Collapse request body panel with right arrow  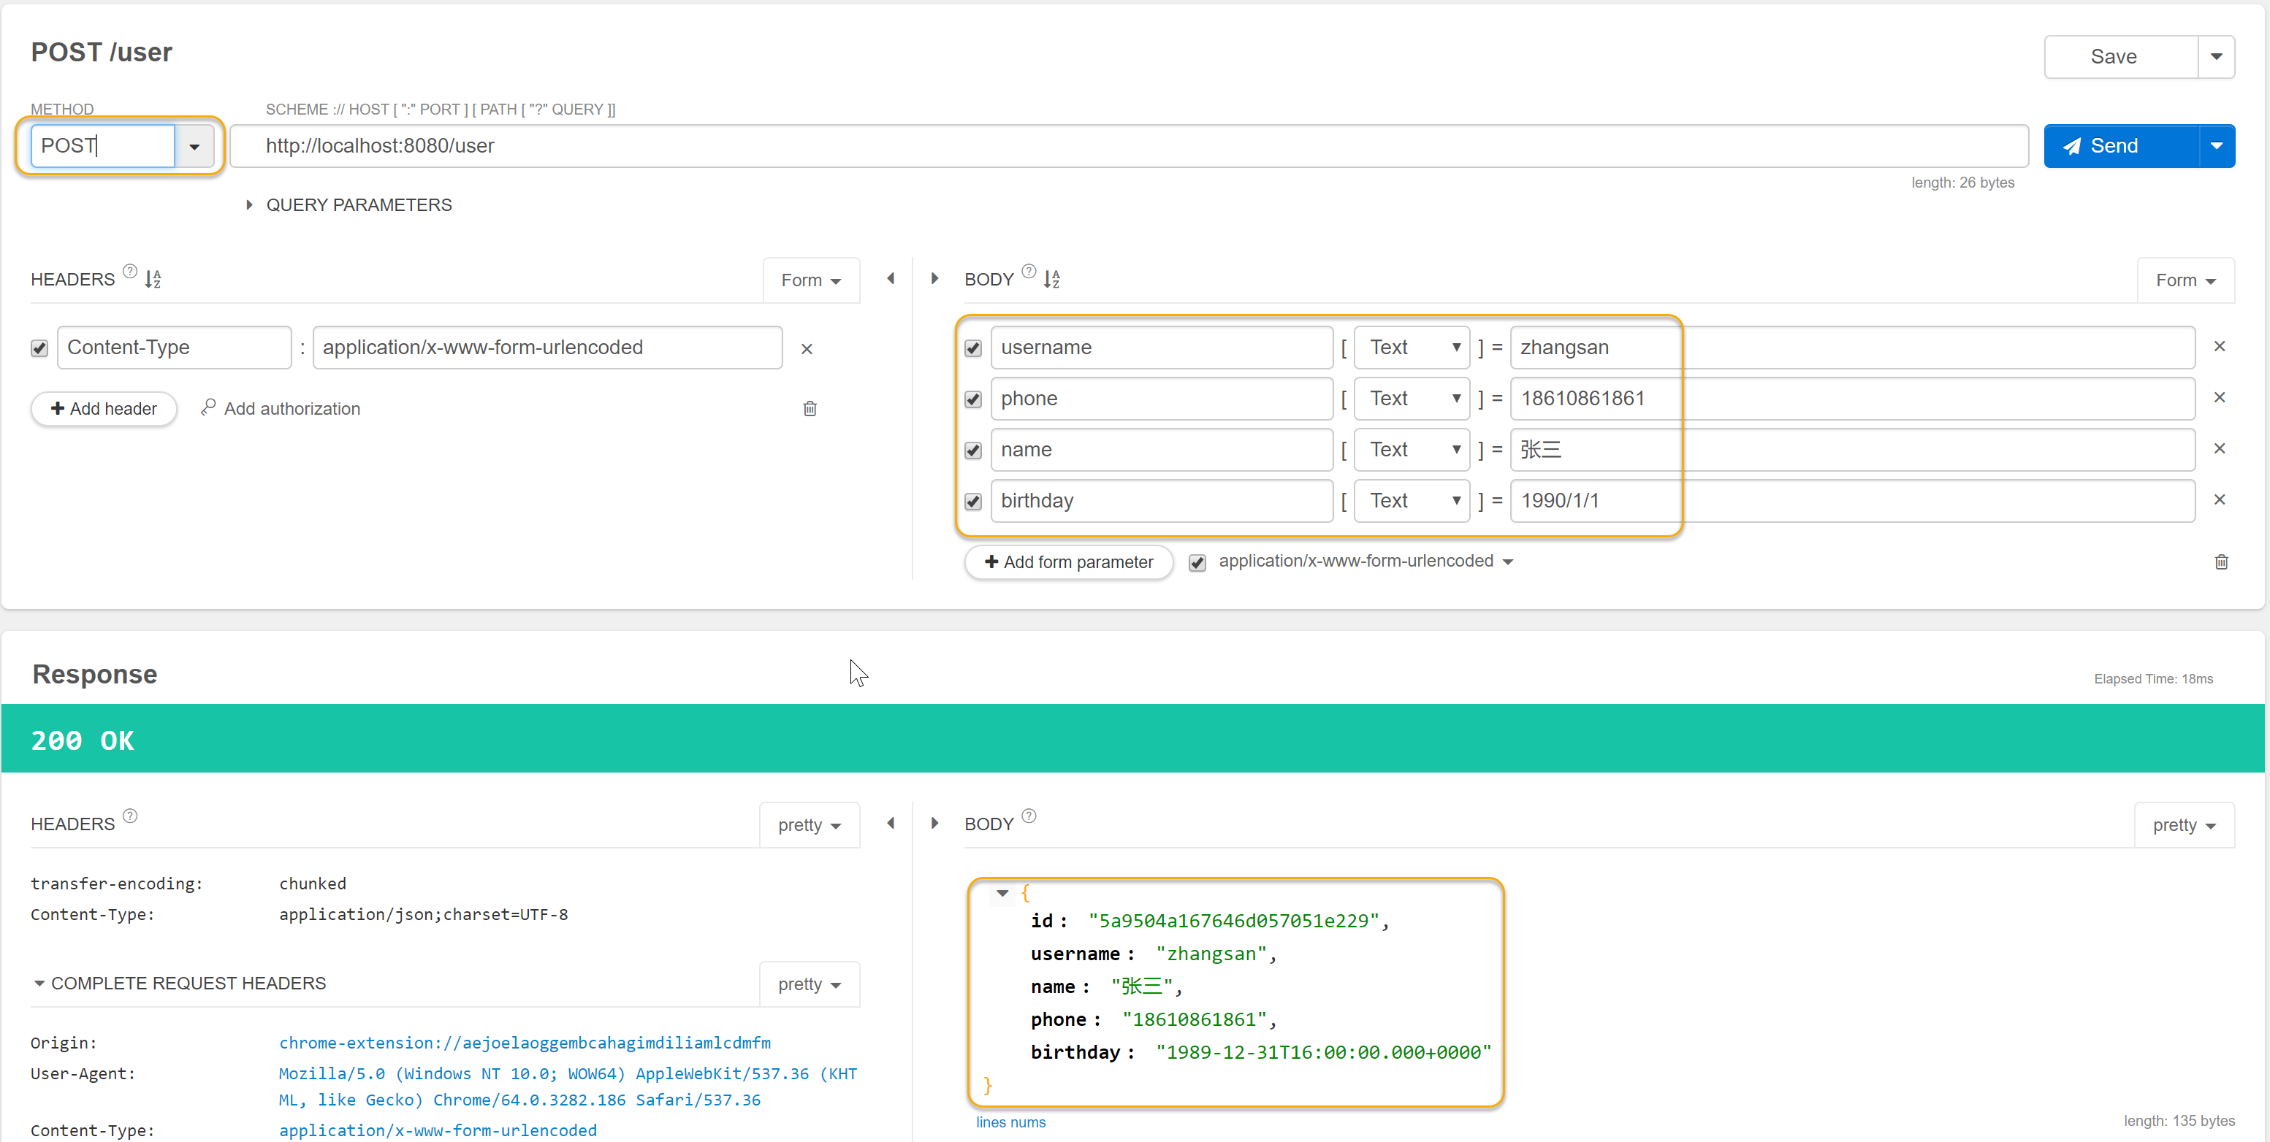click(935, 278)
